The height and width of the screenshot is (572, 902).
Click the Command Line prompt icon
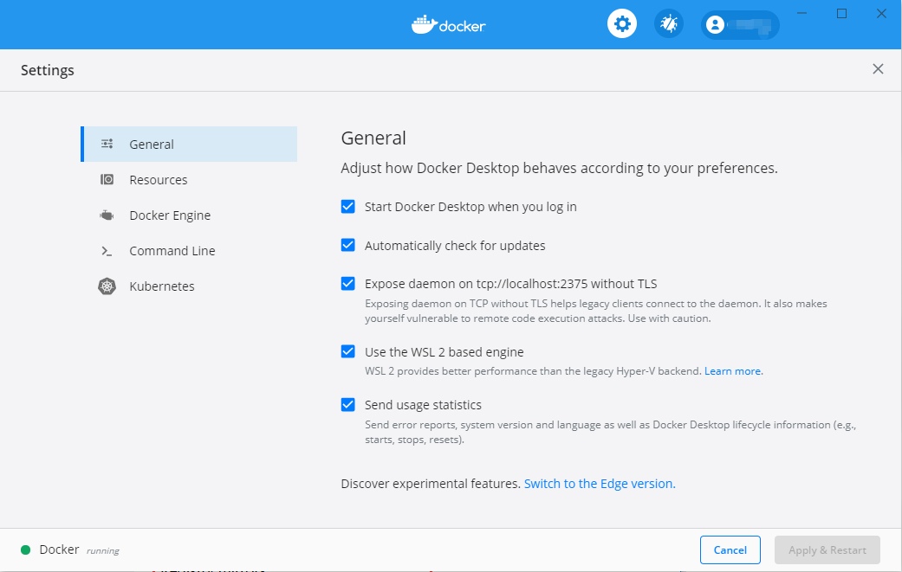pyautogui.click(x=107, y=251)
